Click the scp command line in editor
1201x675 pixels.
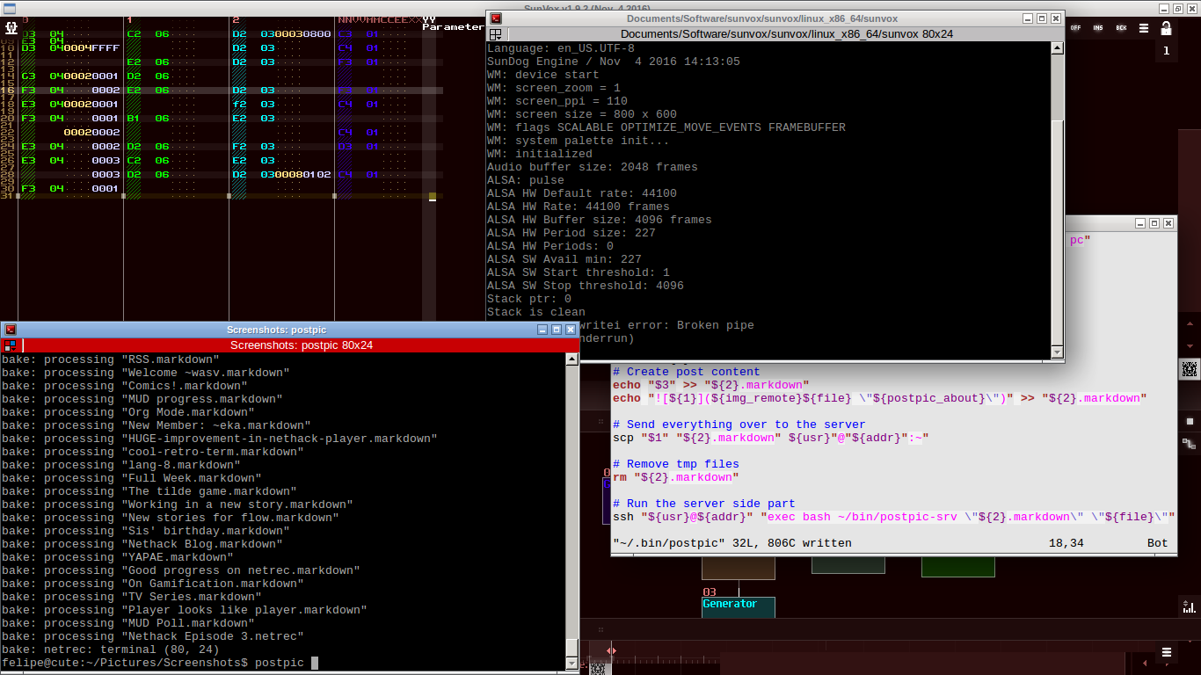point(771,438)
